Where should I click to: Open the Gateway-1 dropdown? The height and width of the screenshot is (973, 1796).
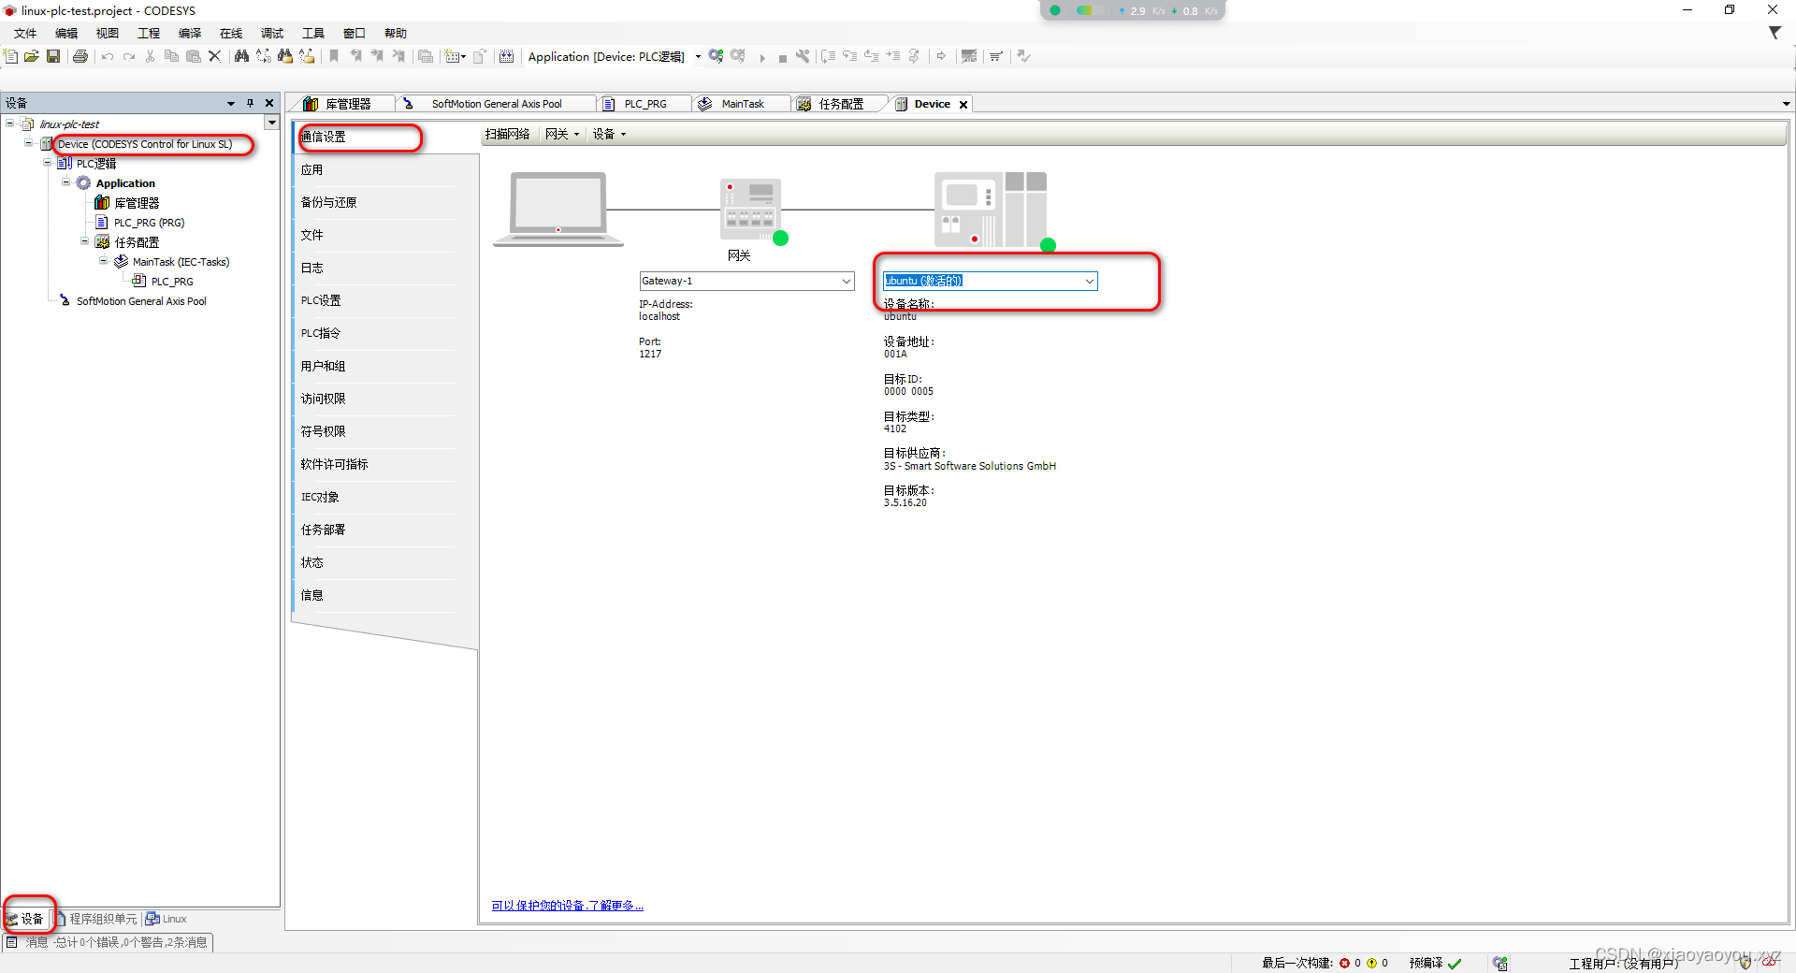(846, 281)
